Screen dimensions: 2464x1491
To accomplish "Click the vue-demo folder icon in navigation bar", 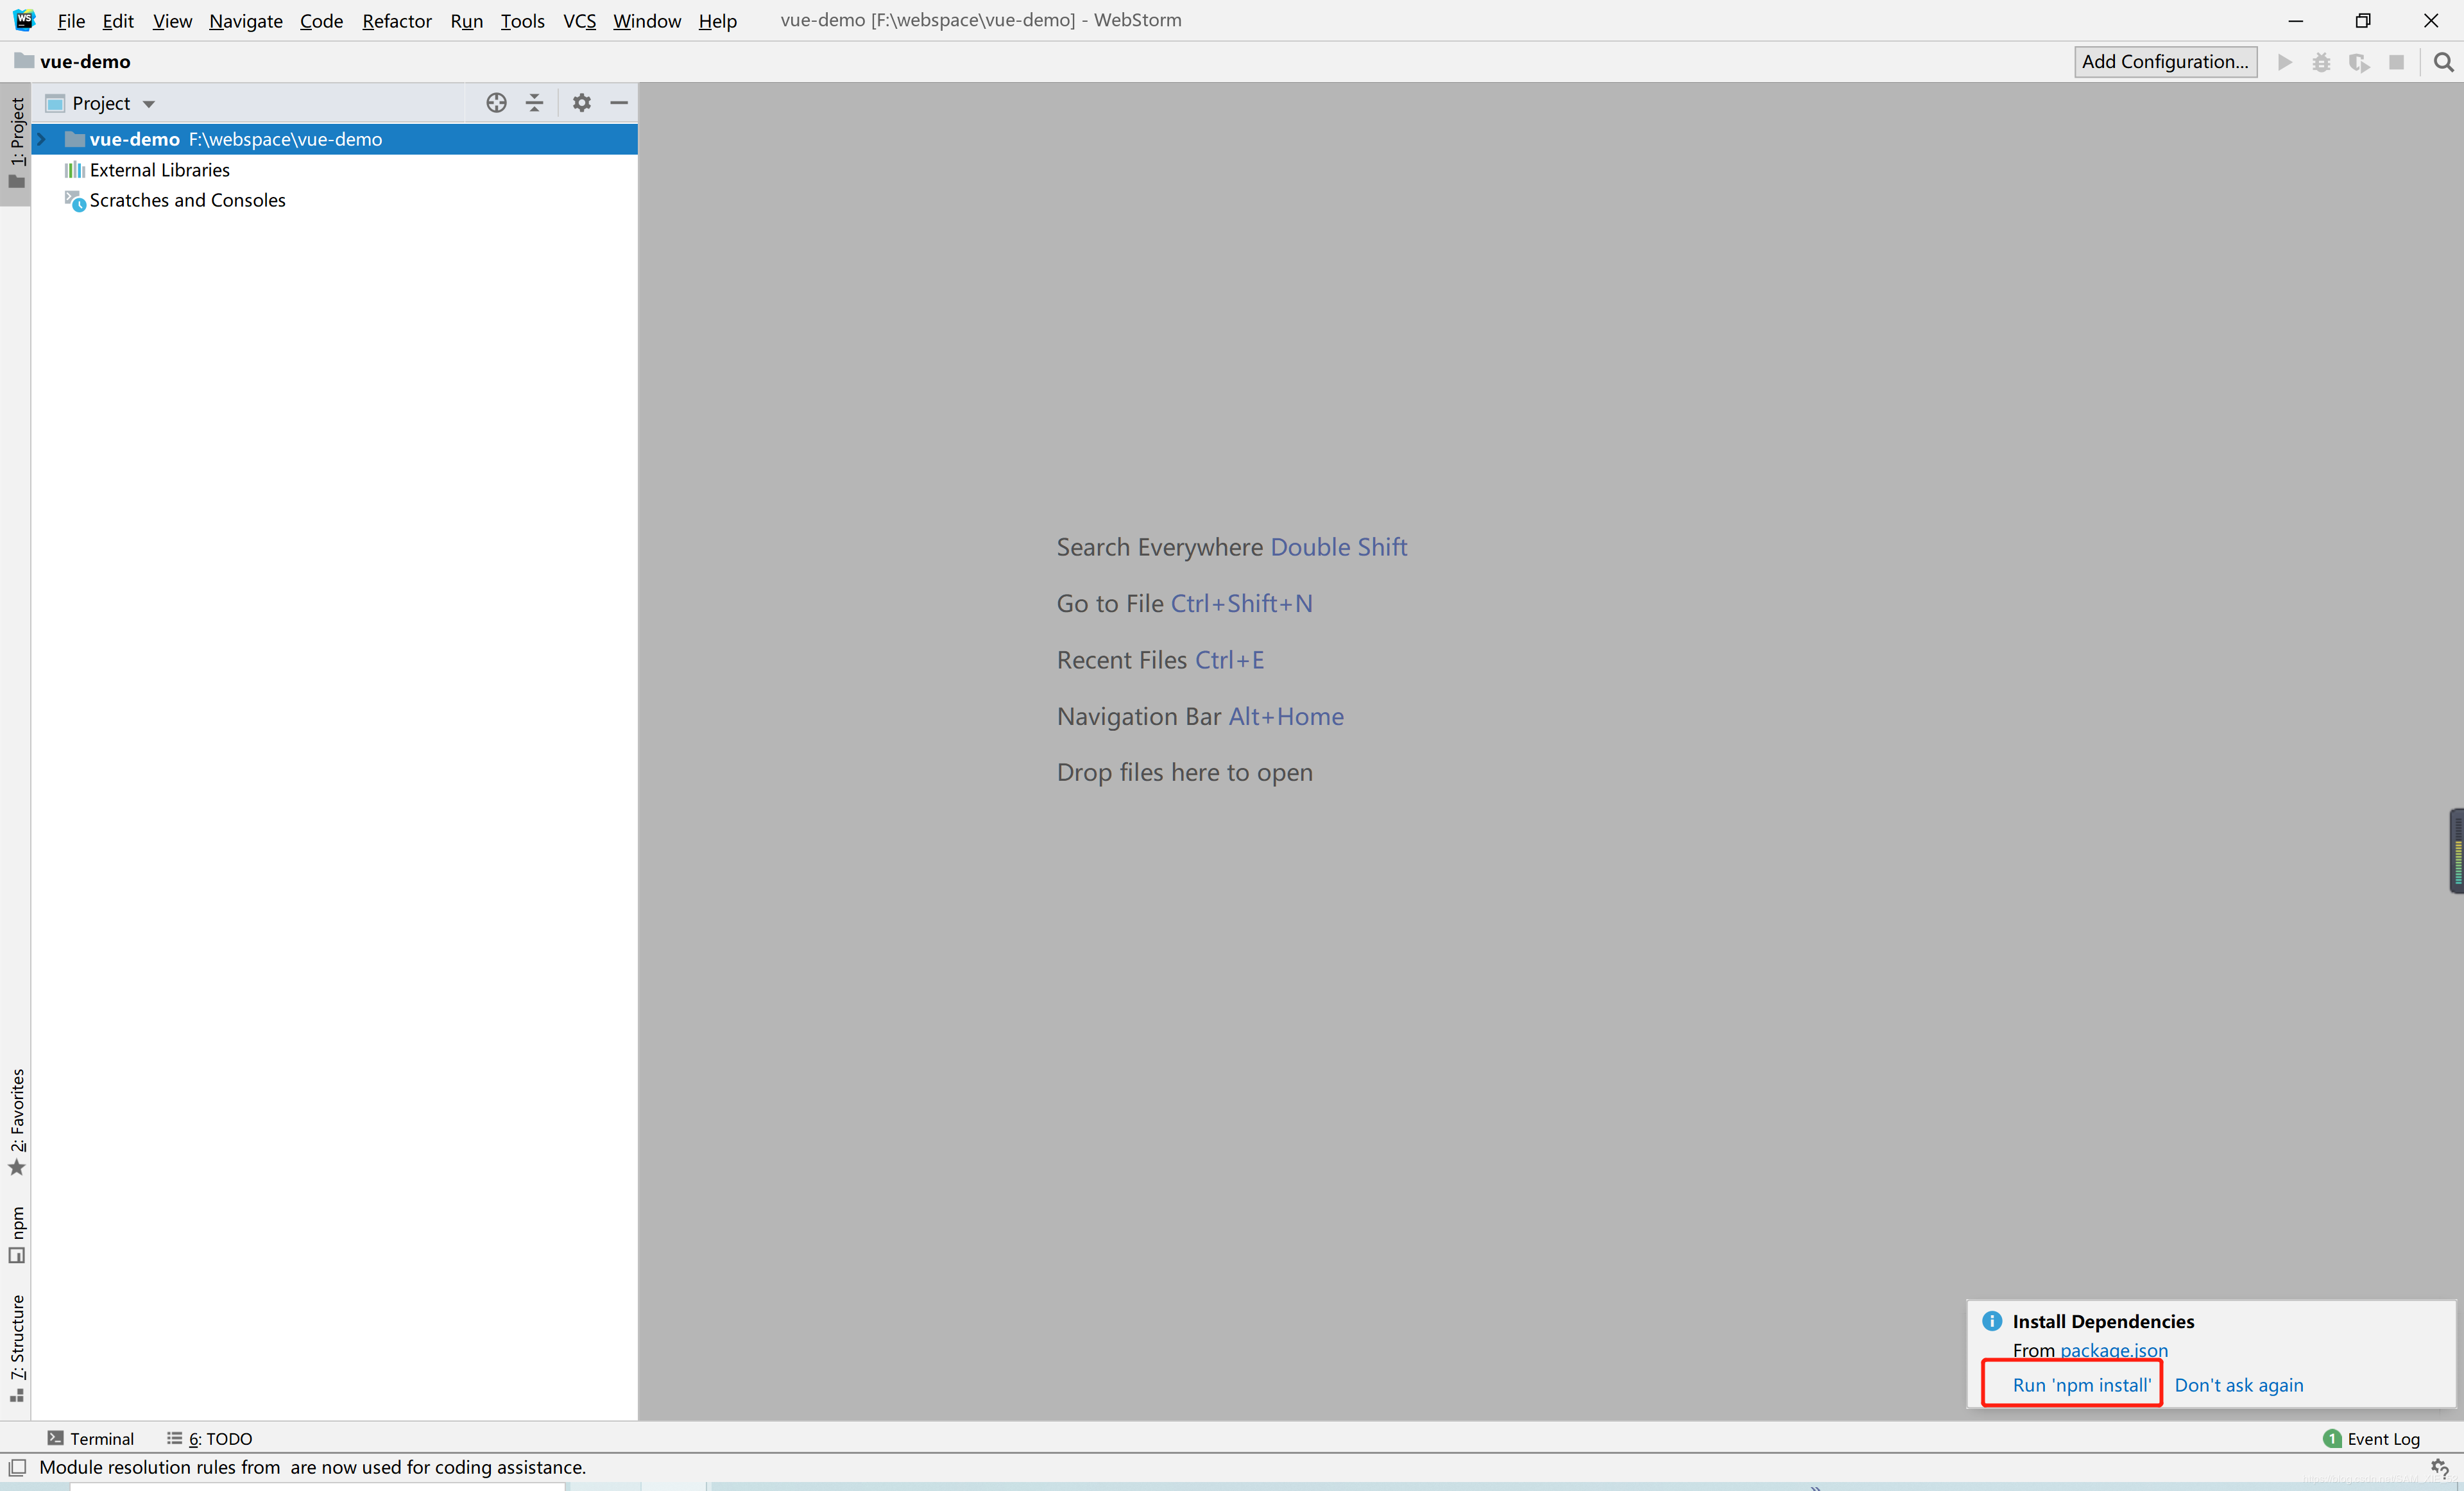I will 24,61.
